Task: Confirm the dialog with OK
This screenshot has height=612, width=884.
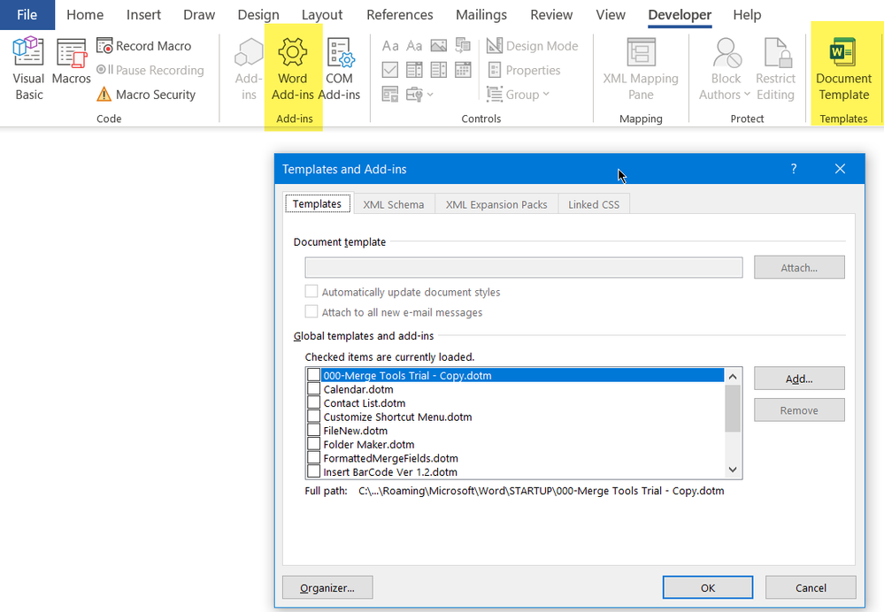Action: [x=708, y=588]
